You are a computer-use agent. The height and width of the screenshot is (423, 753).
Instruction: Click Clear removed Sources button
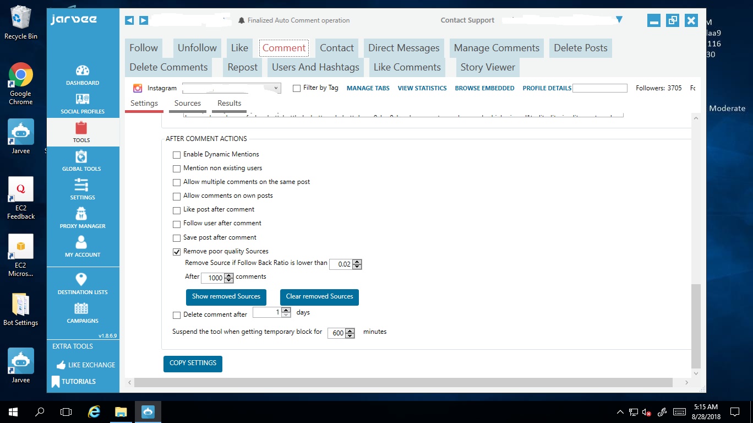coord(319,297)
